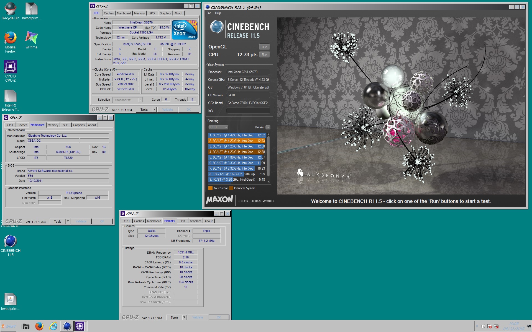Open the CINEBENCH 11.5 desktop shortcut
Viewport: 532px width, 332px height.
(x=10, y=245)
